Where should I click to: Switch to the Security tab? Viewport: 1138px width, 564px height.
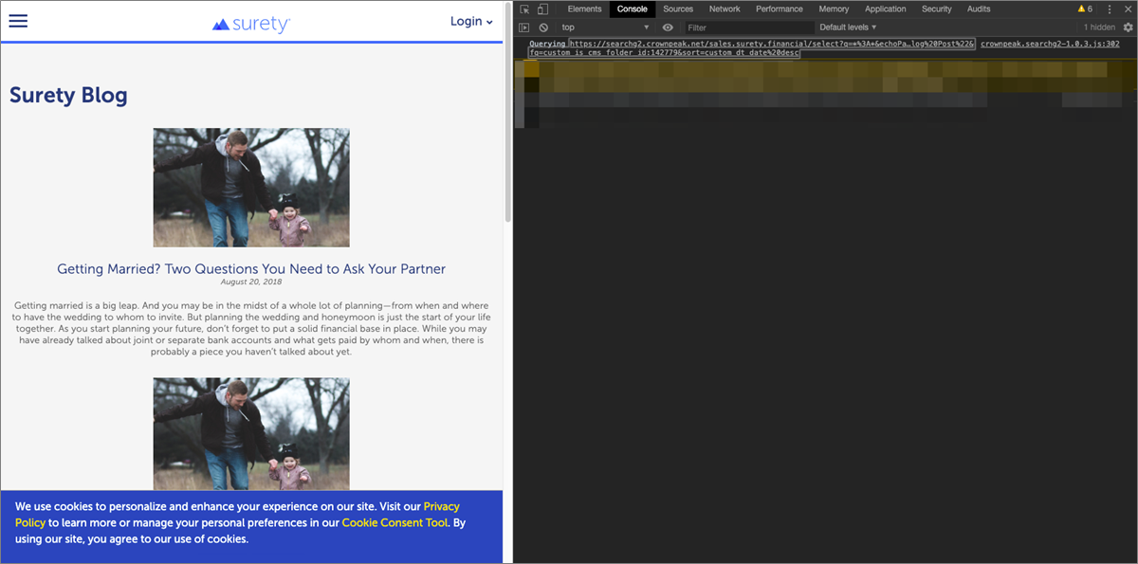coord(937,9)
